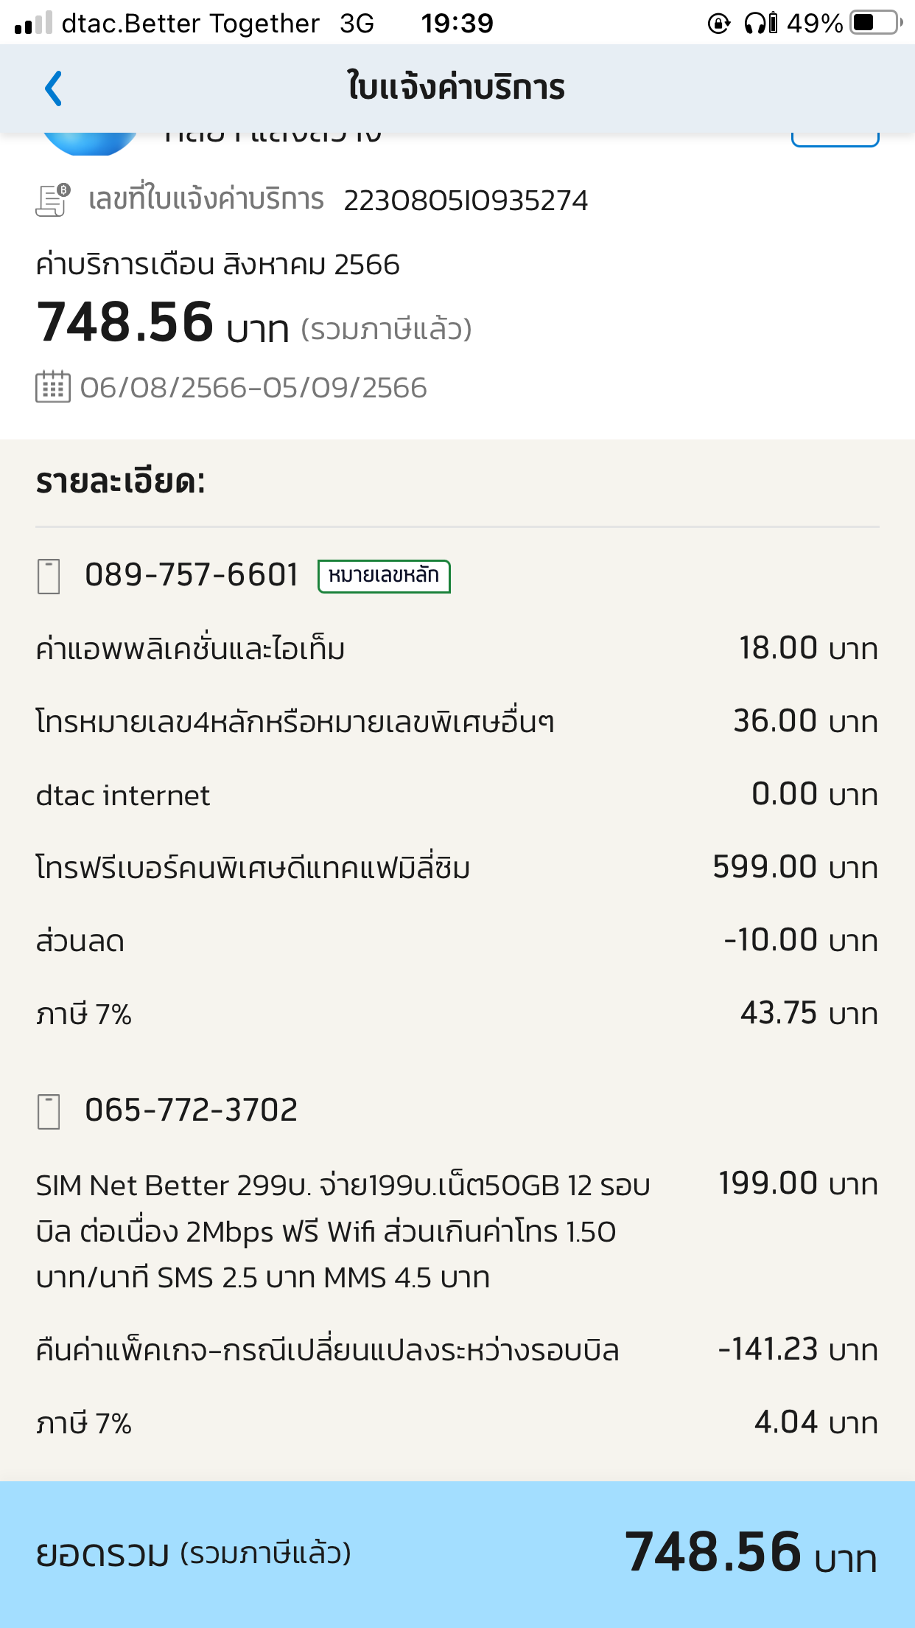This screenshot has width=915, height=1628.
Task: Tap phone number 065-772-3702
Action: 191,1110
